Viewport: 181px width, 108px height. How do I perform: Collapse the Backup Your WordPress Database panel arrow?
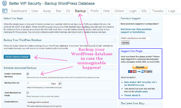click(x=115, y=40)
